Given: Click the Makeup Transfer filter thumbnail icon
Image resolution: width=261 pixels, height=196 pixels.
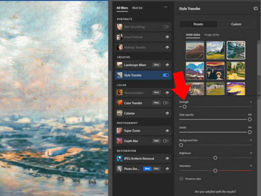Looking at the screenshot, I should coord(119,47).
